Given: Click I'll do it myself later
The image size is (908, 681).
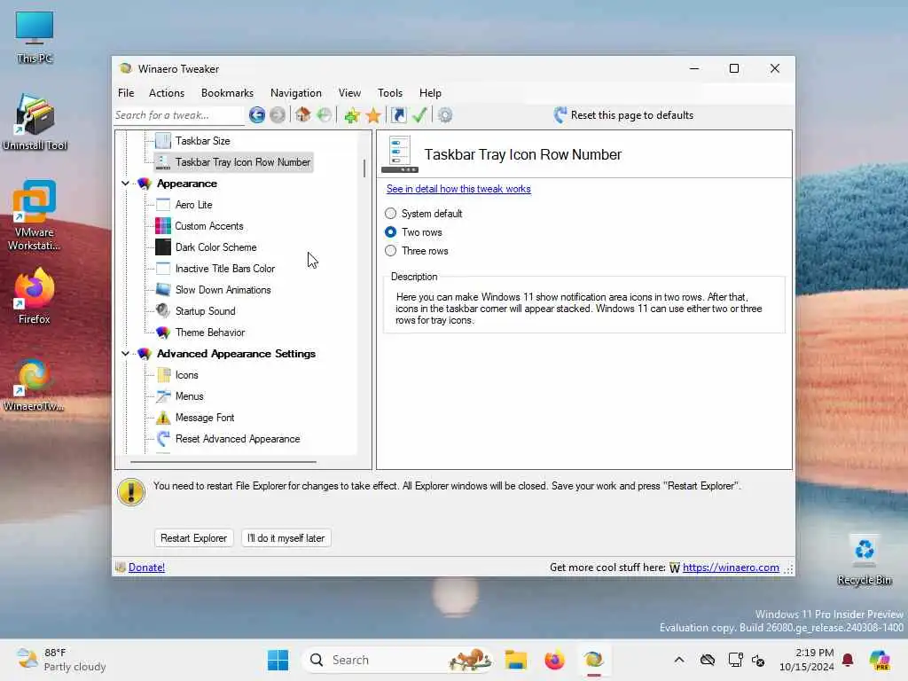Looking at the screenshot, I should click(286, 538).
